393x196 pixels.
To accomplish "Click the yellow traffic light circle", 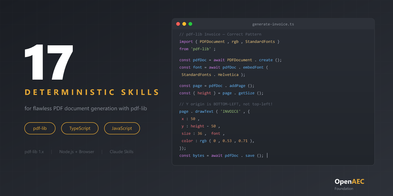I will click(184, 24).
